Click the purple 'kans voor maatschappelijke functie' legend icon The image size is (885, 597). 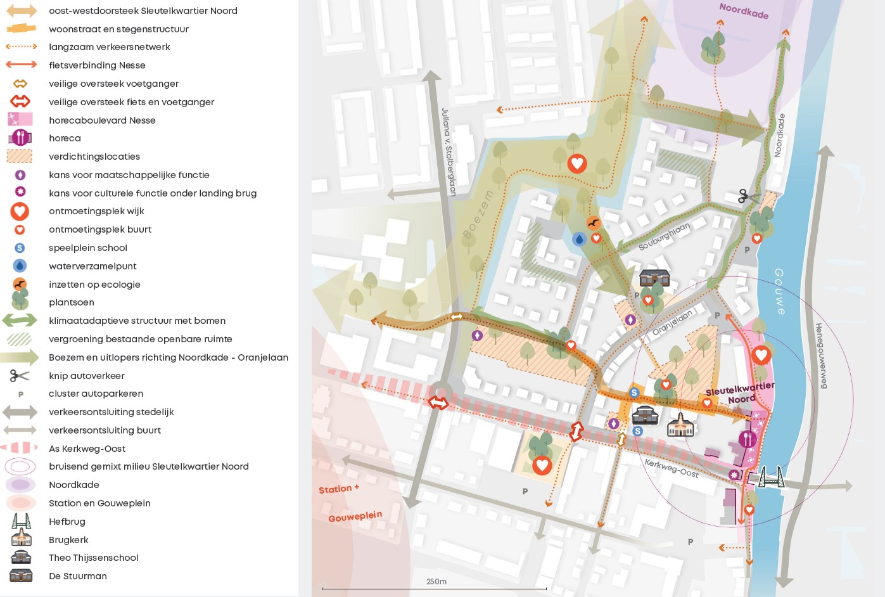coord(20,174)
